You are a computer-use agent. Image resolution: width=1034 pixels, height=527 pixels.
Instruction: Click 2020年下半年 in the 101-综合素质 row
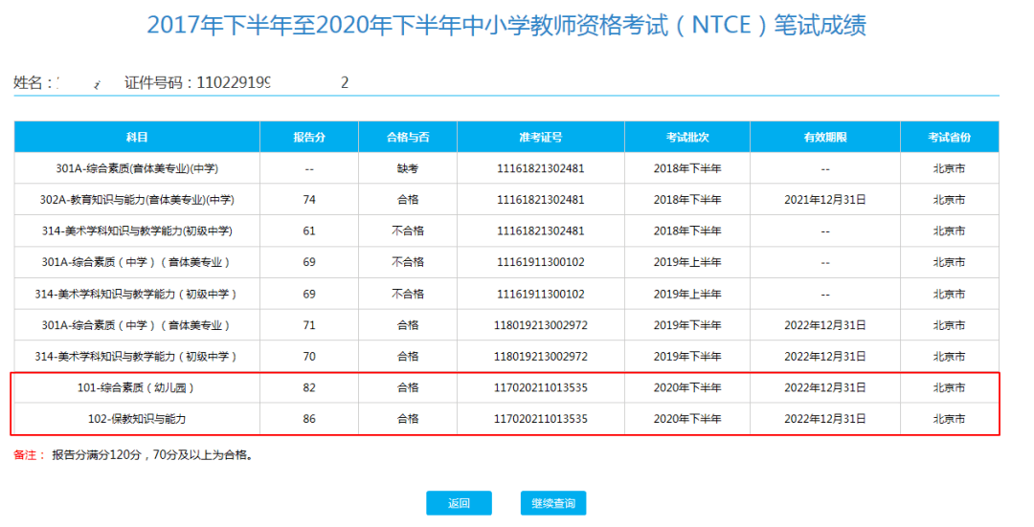(687, 388)
